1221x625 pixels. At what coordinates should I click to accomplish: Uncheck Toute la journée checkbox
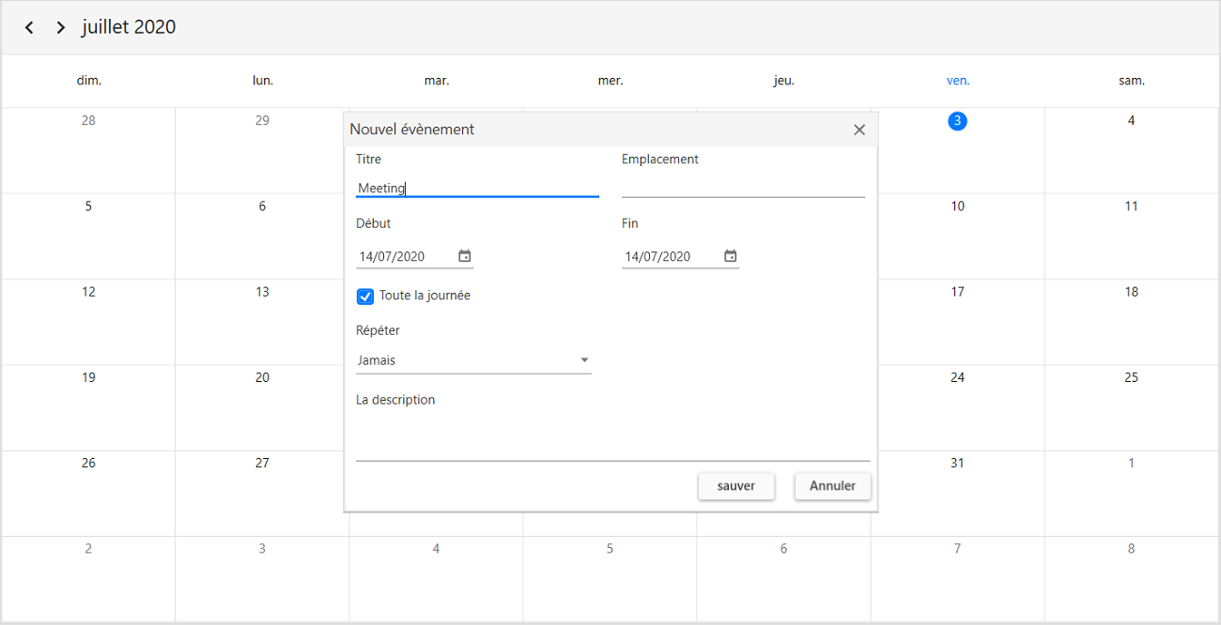(x=365, y=297)
